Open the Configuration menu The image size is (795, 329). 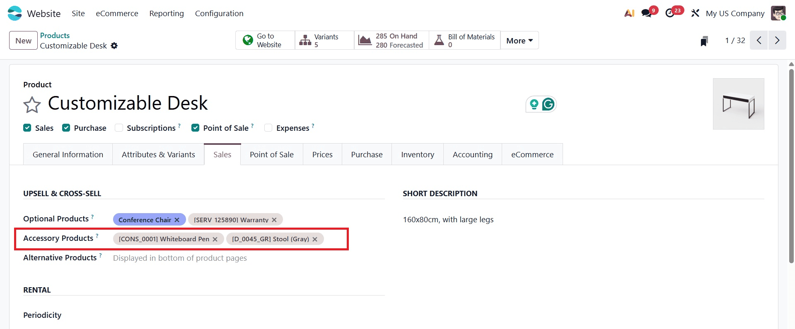pos(219,13)
